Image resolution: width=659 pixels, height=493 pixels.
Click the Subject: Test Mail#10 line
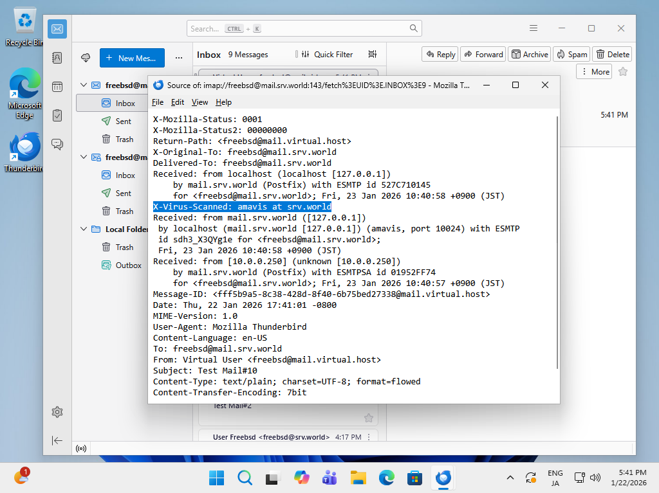205,370
